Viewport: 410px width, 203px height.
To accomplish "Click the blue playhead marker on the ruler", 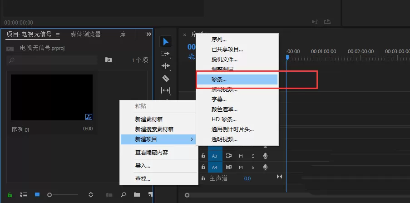I will (x=287, y=57).
